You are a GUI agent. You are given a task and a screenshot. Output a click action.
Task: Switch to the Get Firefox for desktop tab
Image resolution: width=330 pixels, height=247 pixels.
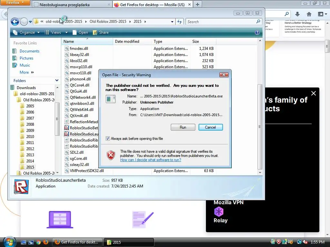152,5
